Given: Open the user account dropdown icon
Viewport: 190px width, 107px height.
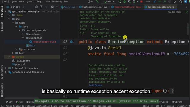Looking at the screenshot, I should (x=90, y=1).
